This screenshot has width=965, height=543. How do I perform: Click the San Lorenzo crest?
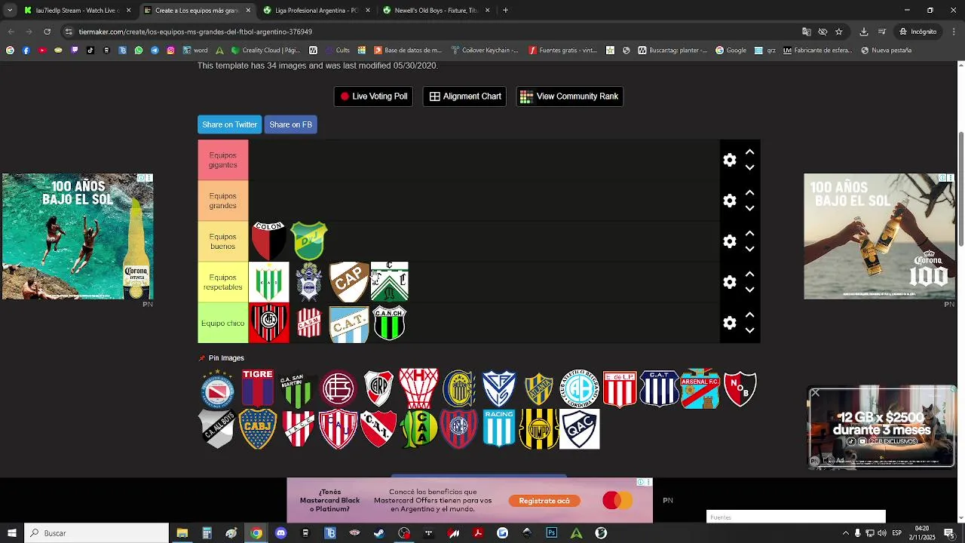[x=459, y=429]
